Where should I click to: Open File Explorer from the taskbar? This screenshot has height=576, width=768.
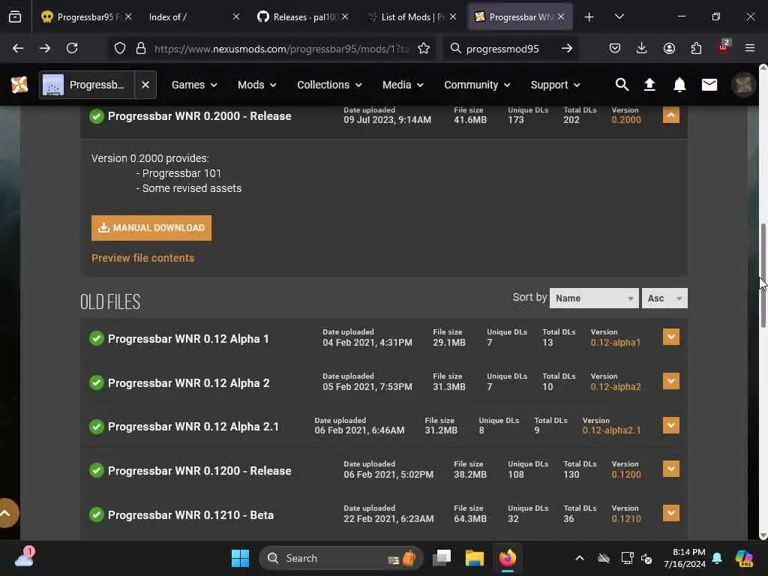(x=474, y=558)
